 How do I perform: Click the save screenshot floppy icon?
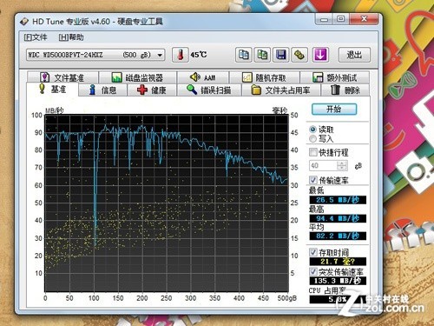click(x=281, y=55)
